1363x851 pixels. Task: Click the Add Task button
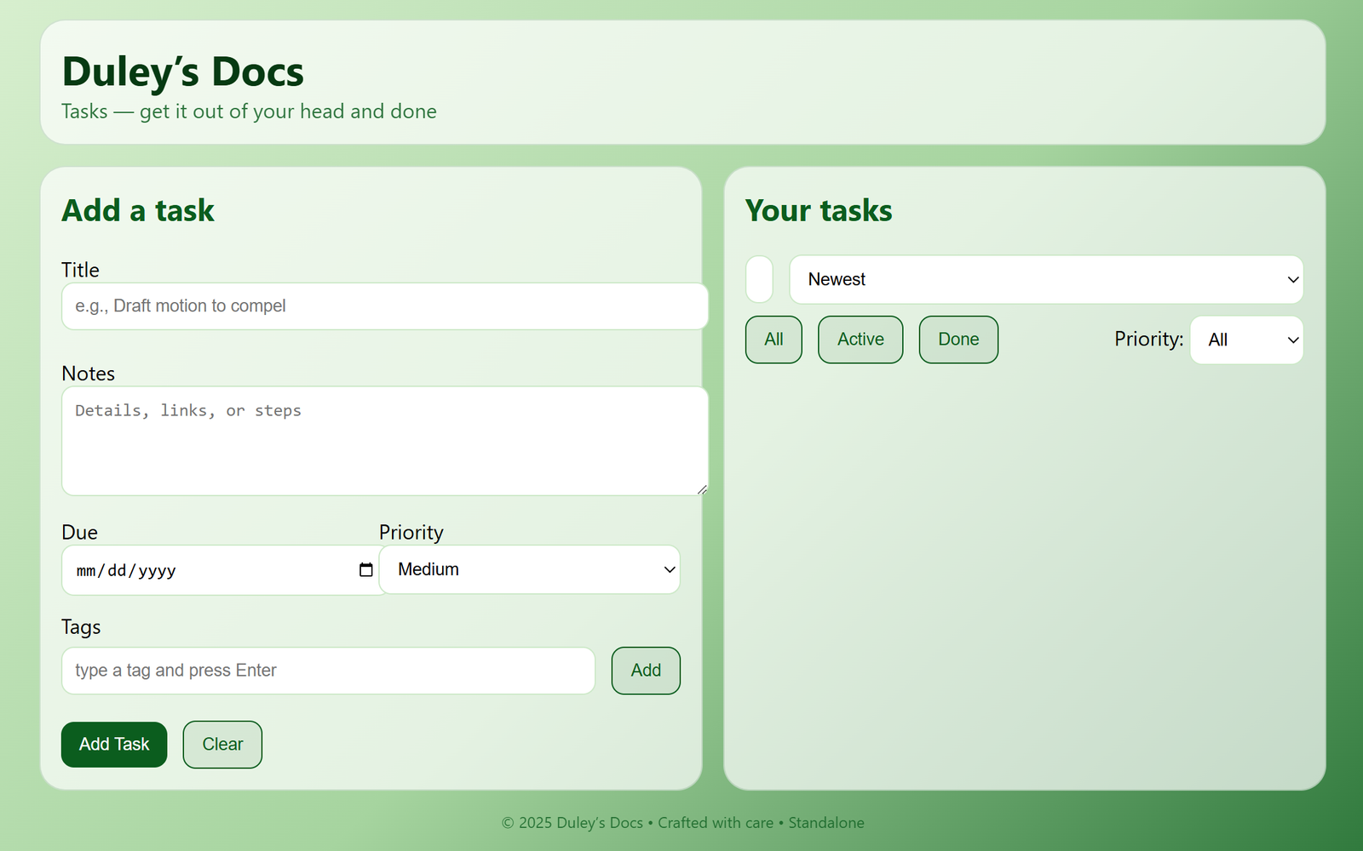[x=113, y=744]
